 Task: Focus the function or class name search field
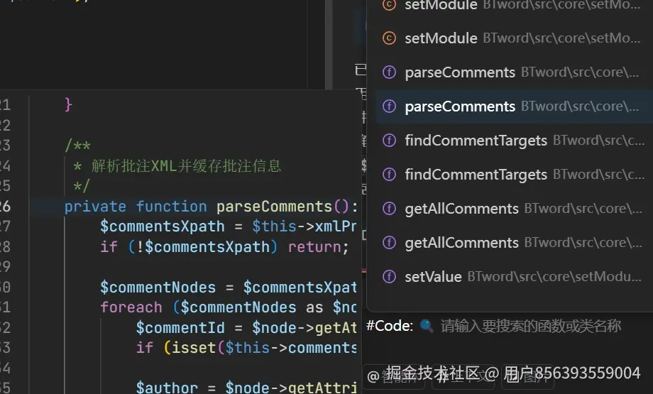tap(531, 326)
